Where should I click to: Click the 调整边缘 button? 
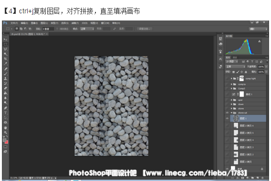[x=145, y=29]
